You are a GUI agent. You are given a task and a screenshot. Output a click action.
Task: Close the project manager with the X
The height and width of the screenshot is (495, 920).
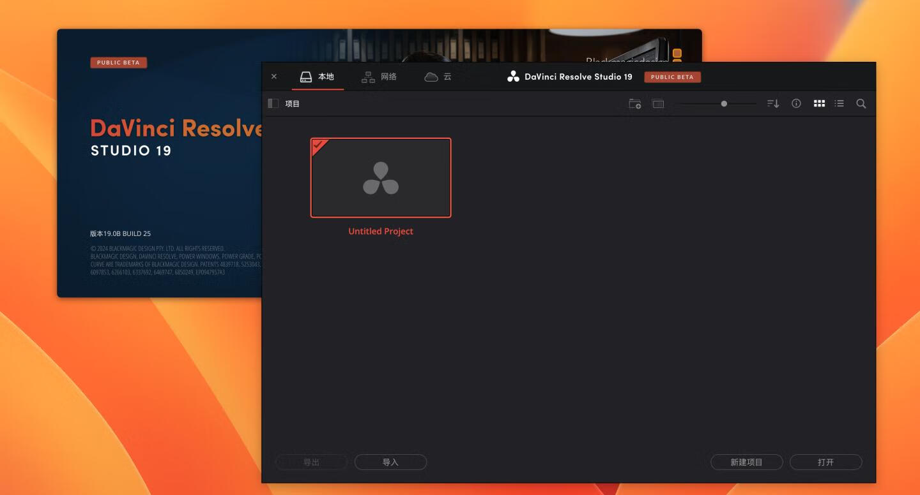[x=274, y=77]
